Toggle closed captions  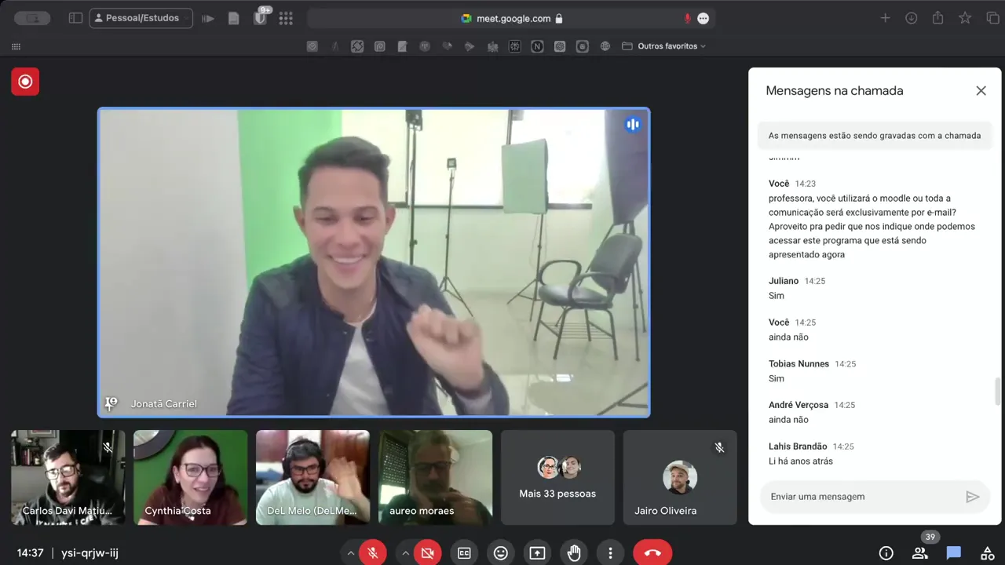(x=464, y=553)
